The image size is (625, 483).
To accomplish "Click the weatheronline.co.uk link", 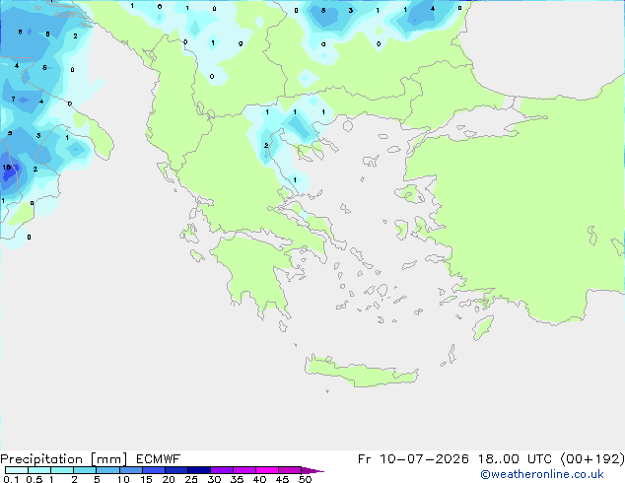I will 541,474.
